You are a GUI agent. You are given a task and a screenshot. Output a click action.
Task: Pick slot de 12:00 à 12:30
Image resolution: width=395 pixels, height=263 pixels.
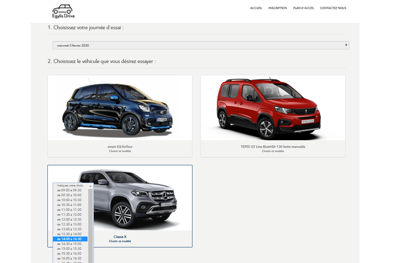pos(70,220)
